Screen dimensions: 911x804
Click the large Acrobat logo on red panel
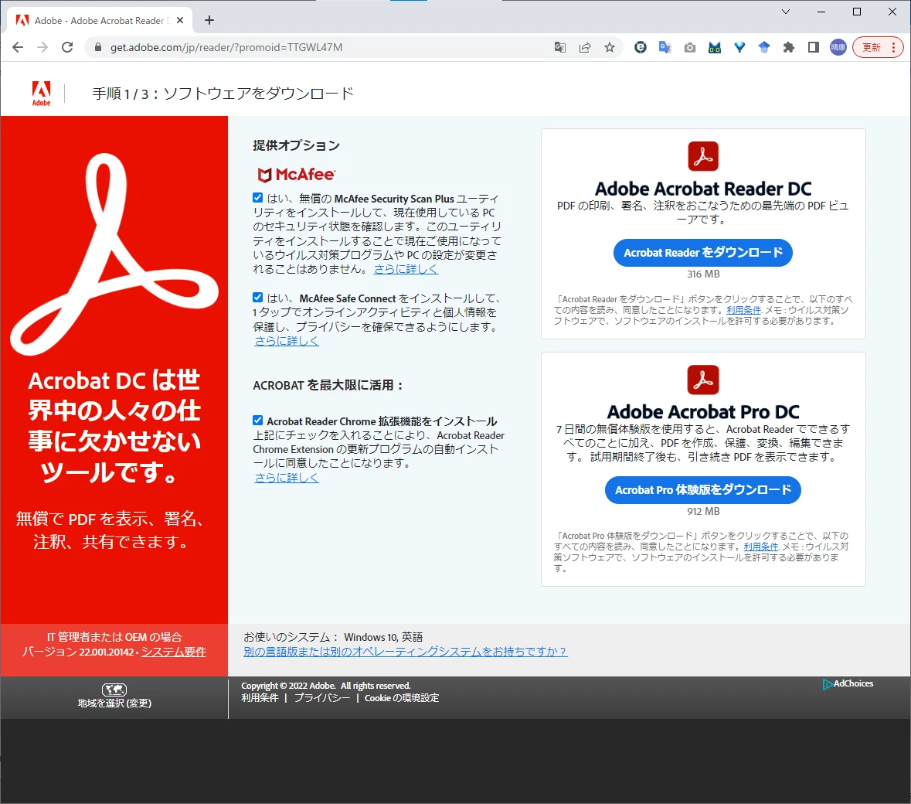(x=114, y=254)
